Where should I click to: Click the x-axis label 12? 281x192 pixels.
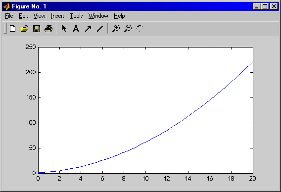(x=167, y=179)
